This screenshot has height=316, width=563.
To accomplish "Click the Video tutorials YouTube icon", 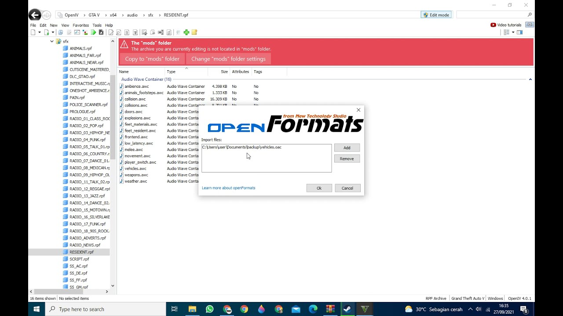I will pos(493,25).
